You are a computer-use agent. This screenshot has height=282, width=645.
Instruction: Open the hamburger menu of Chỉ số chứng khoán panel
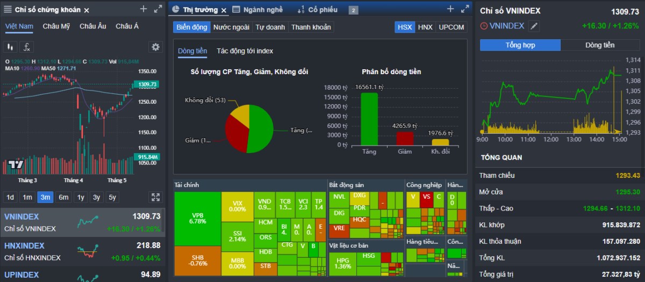coord(8,10)
